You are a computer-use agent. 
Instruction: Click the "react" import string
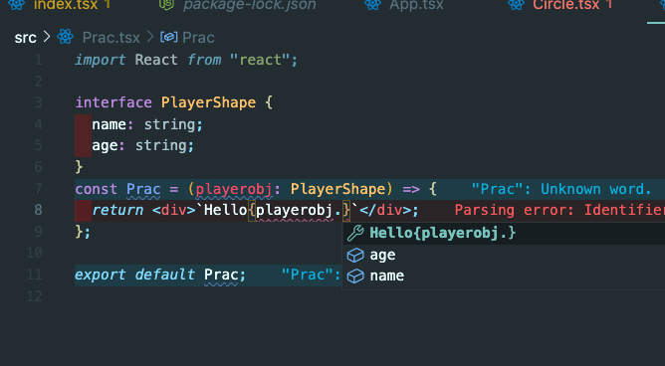[261, 60]
